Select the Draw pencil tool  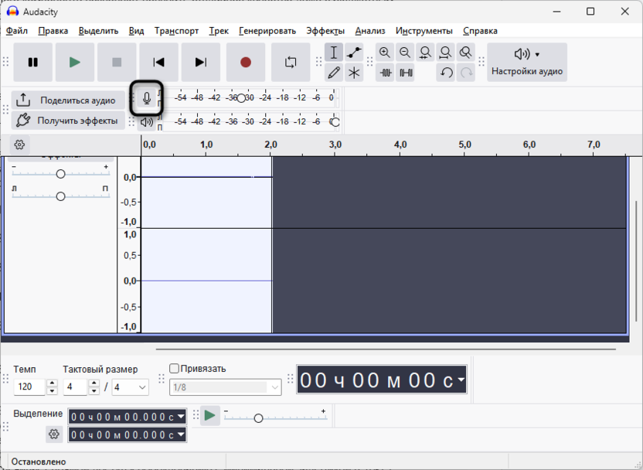click(334, 73)
